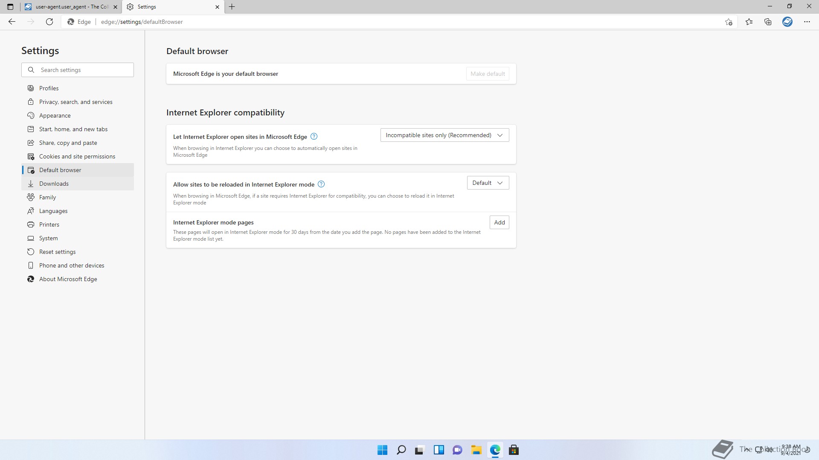Go to Downloads settings
The width and height of the screenshot is (819, 460).
coord(78,184)
